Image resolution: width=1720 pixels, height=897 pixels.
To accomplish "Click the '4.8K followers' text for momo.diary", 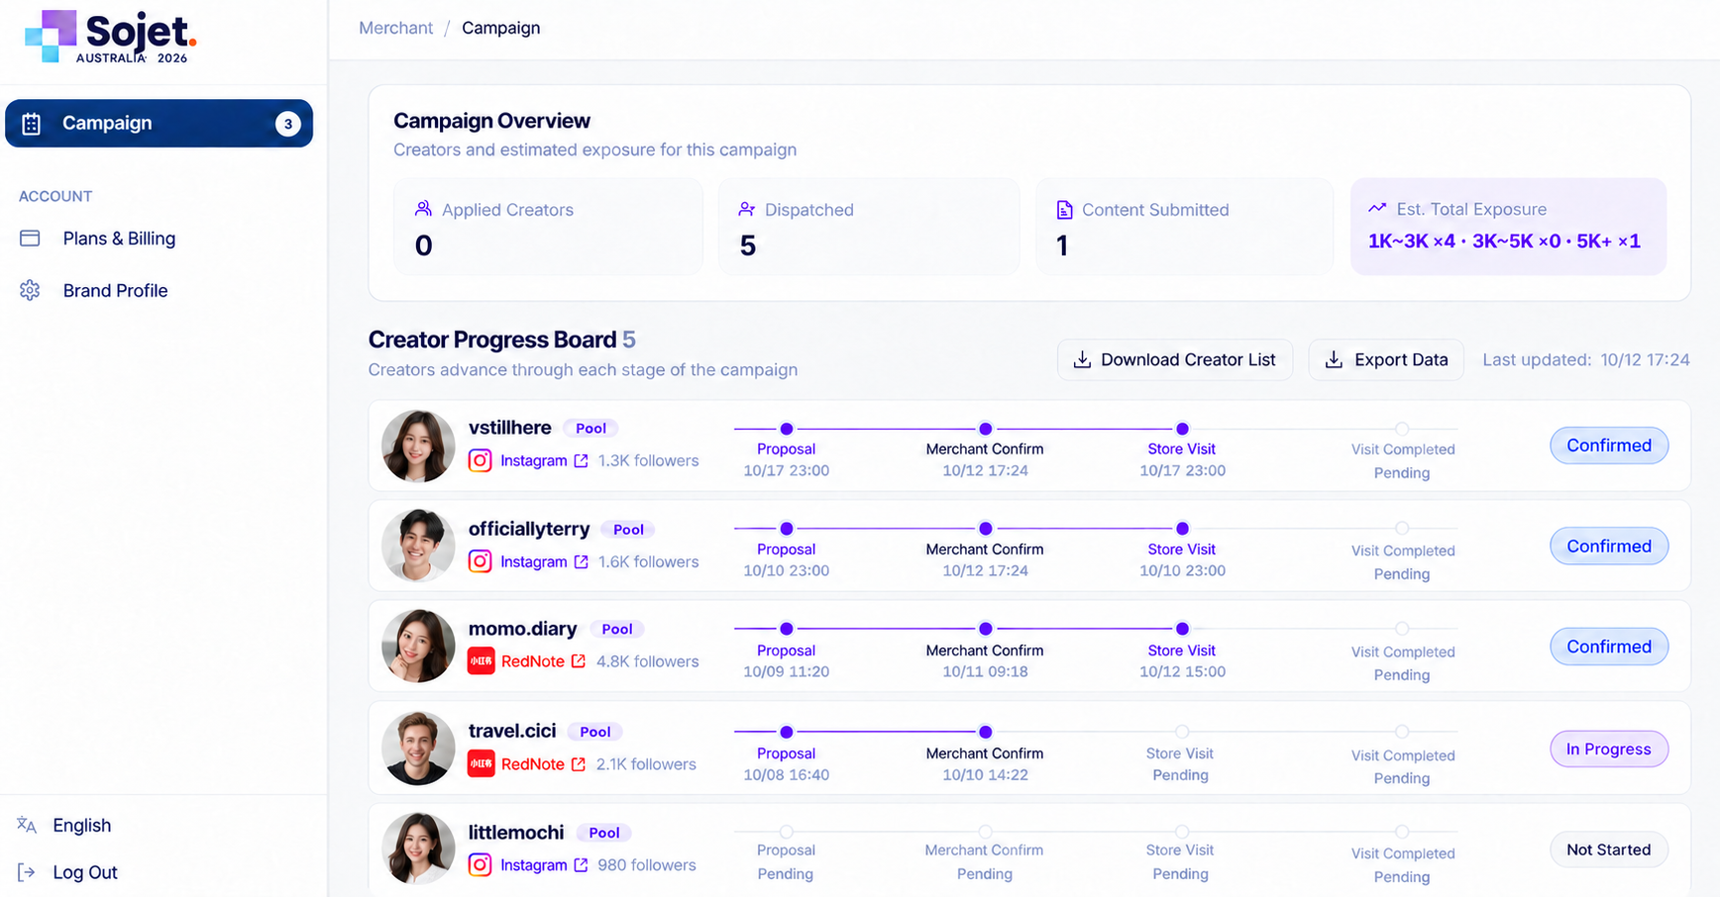I will [647, 661].
